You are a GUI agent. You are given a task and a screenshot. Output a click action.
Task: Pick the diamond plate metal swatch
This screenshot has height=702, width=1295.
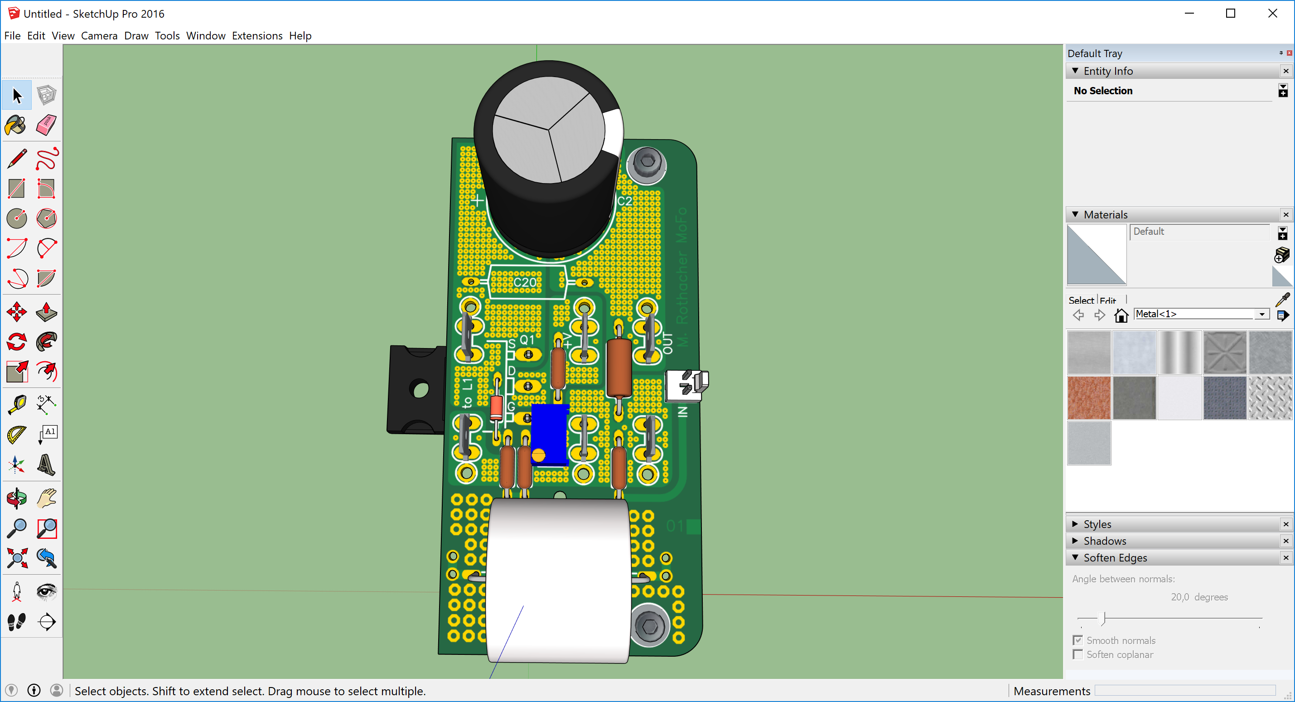coord(1270,398)
